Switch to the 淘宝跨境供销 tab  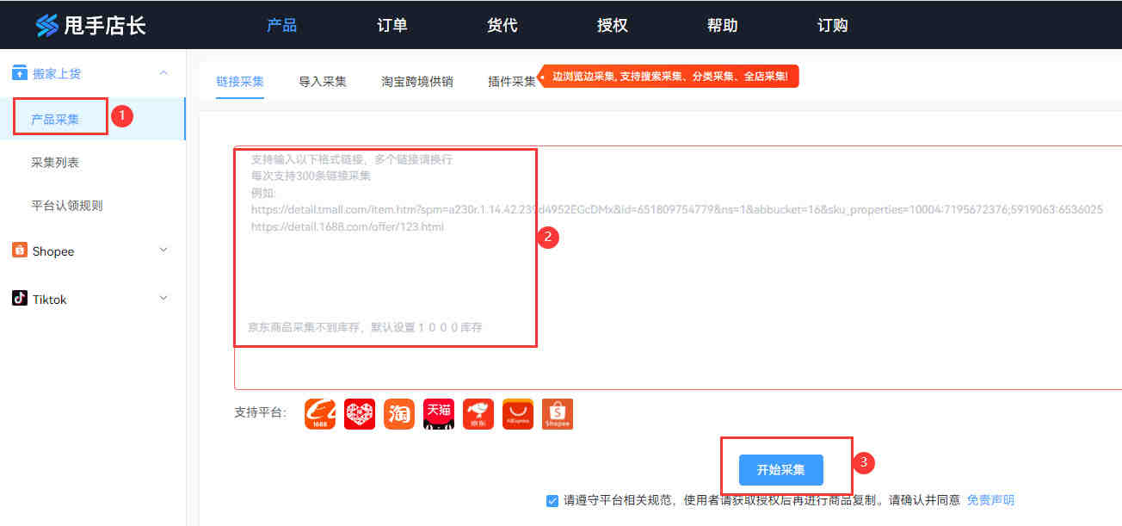[417, 82]
